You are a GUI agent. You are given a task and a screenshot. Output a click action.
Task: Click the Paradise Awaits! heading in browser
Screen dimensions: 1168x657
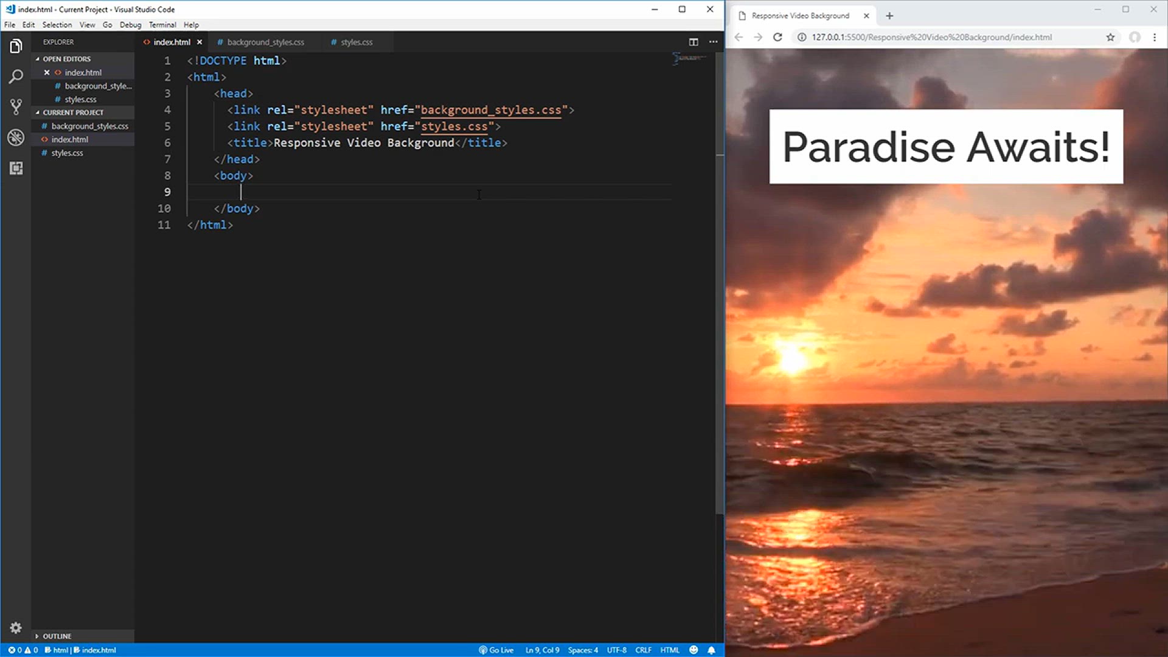[946, 147]
